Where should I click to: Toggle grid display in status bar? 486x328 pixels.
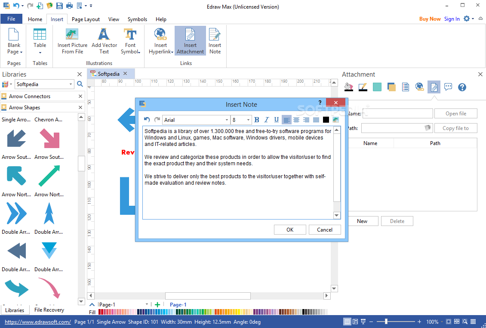click(473, 322)
